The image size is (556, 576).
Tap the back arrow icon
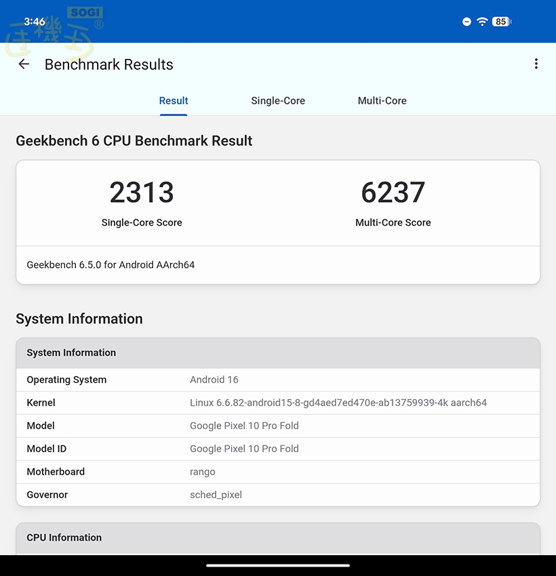pos(24,64)
